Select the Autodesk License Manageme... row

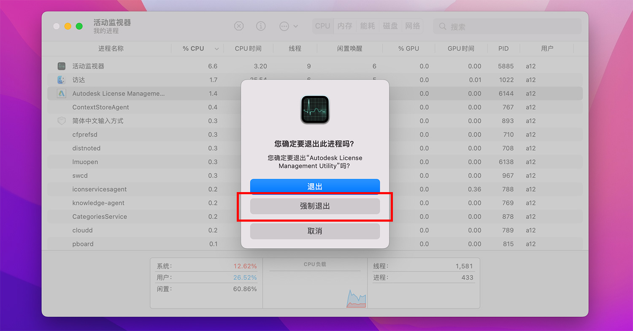(315, 93)
